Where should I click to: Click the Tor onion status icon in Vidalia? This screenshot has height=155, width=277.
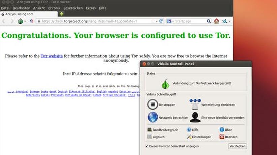point(165,84)
